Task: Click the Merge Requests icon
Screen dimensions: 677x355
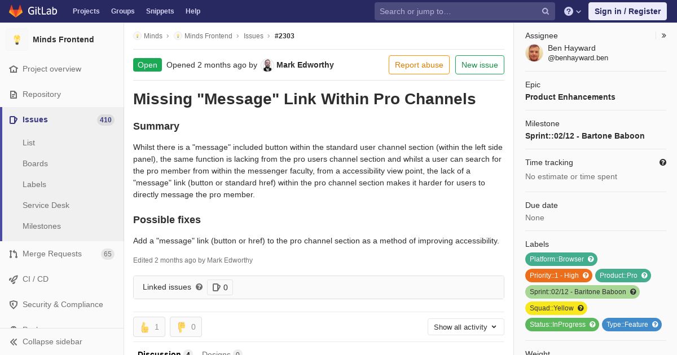Action: pos(14,254)
